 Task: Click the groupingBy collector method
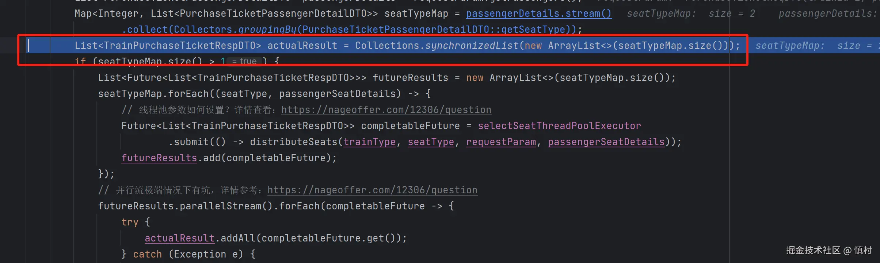click(267, 30)
